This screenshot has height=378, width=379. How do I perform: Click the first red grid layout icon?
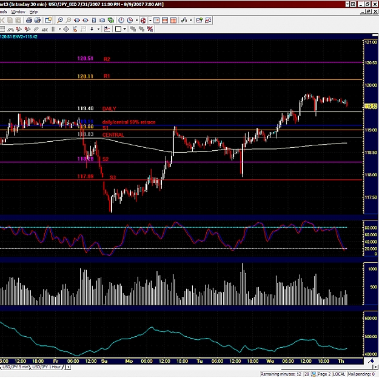click(x=156, y=20)
